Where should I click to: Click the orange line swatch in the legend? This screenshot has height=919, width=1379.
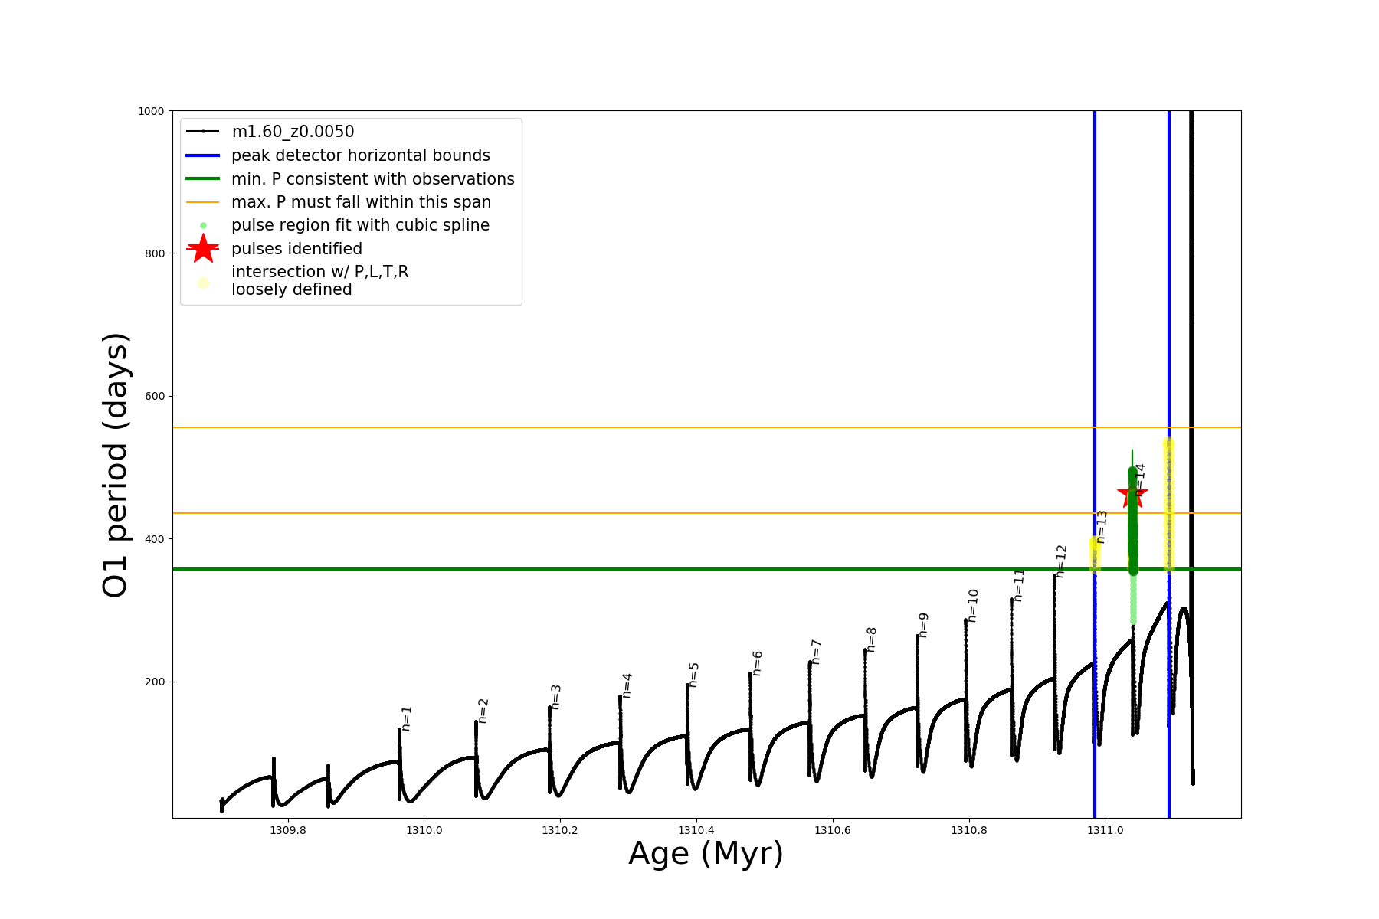[x=203, y=202]
